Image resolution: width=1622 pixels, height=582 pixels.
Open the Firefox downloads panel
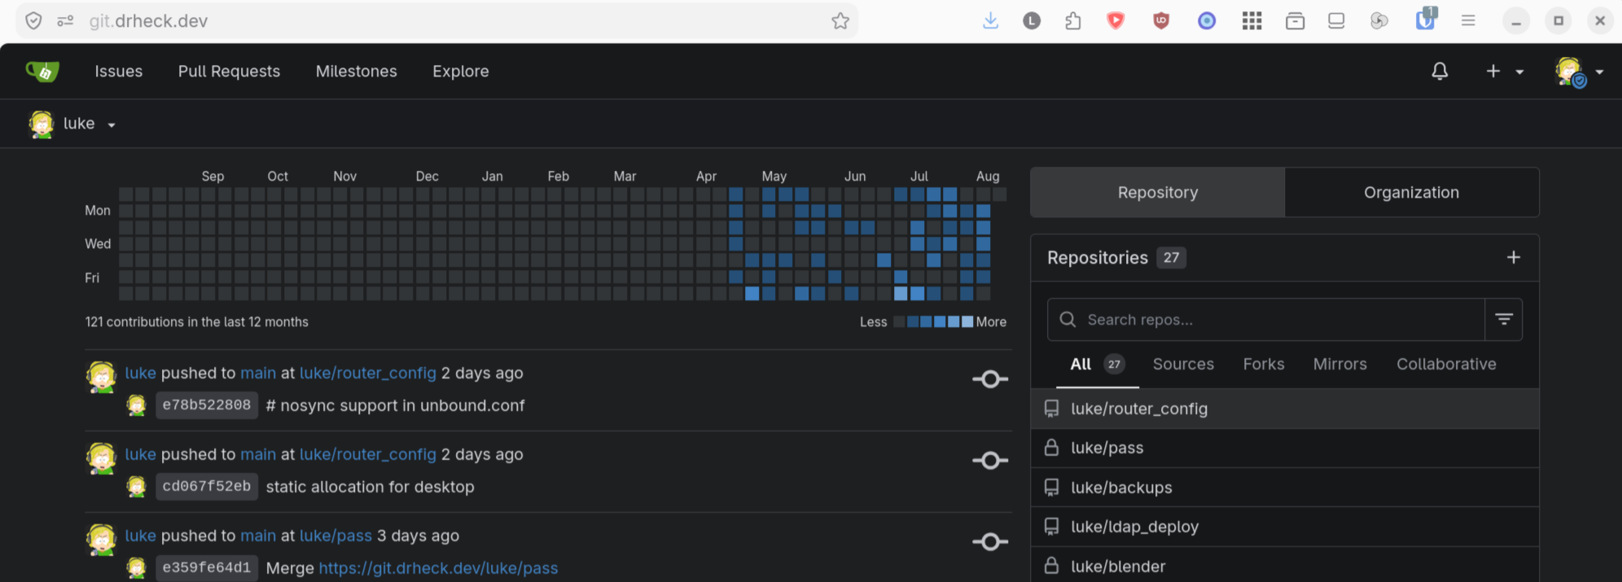point(990,21)
